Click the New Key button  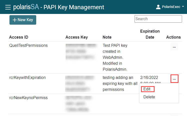[x=23, y=20]
